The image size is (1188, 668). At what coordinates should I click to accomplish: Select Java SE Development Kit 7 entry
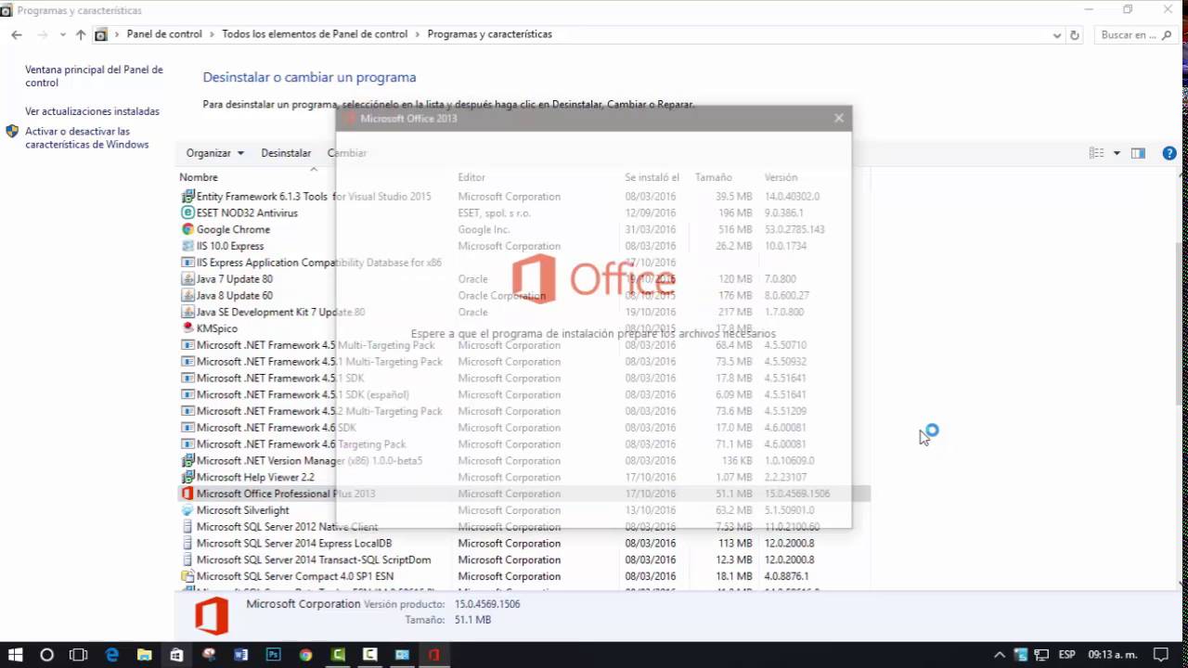coord(524,313)
